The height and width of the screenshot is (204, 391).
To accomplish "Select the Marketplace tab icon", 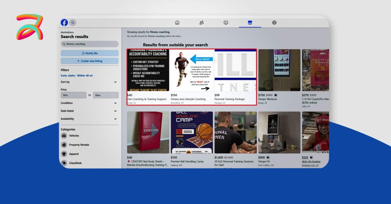I will point(250,22).
